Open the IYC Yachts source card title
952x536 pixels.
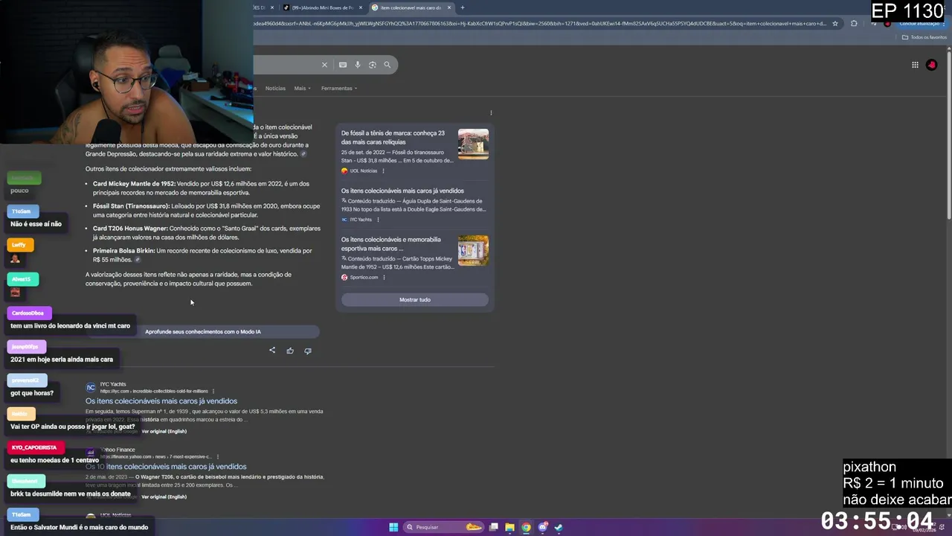click(402, 191)
